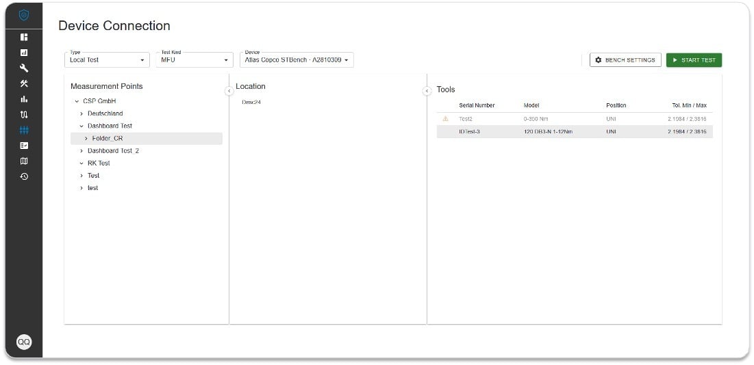
Task: Open the wrench tools sidebar icon
Action: pos(24,68)
